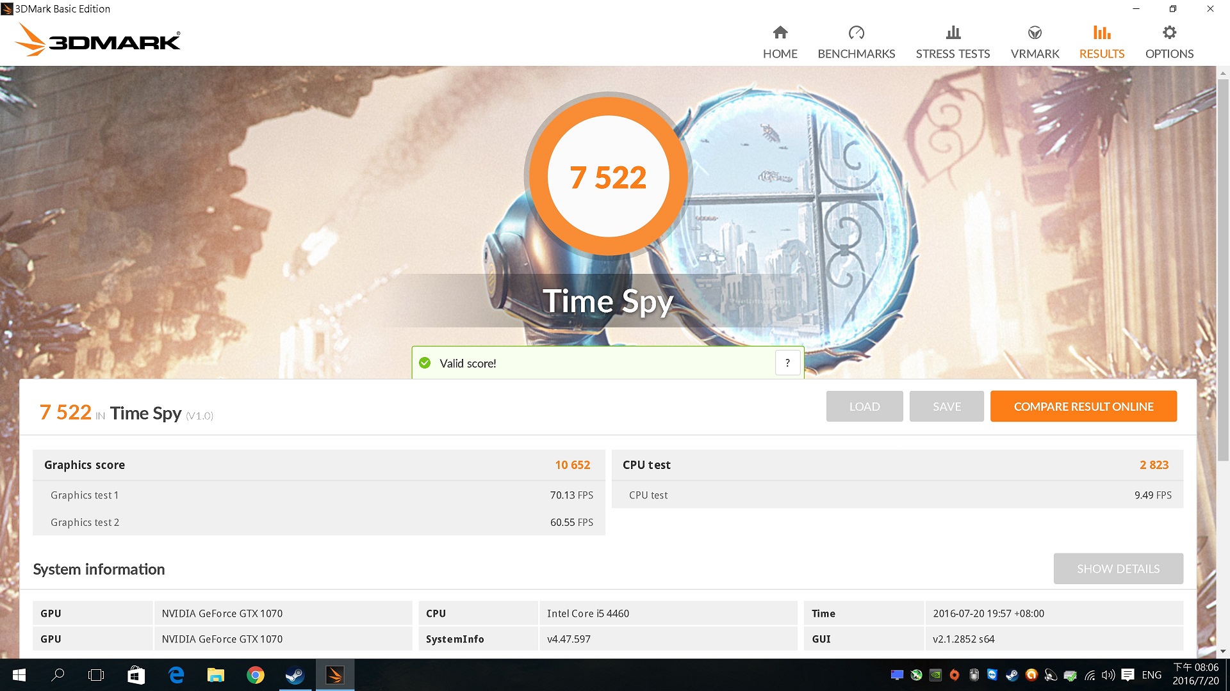This screenshot has width=1230, height=691.
Task: Open Google Chrome from the taskbar
Action: (255, 675)
